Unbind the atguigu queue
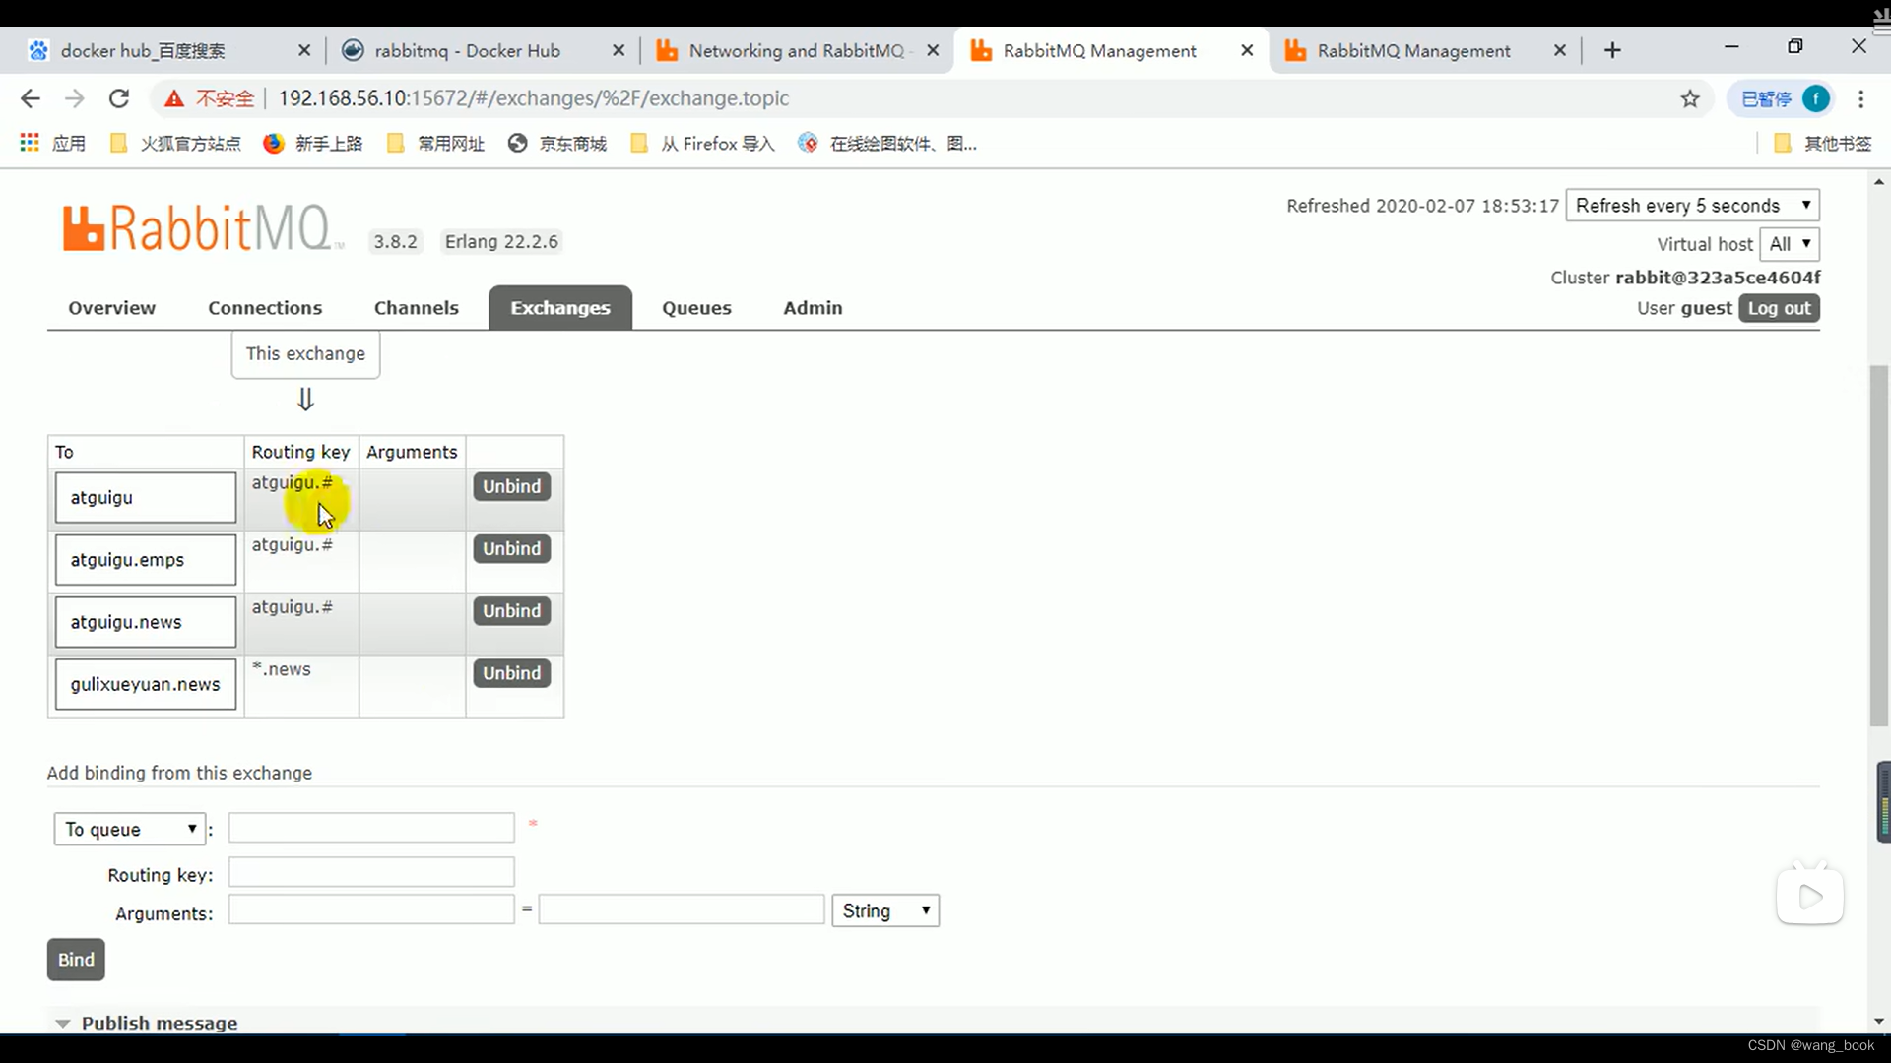 click(511, 486)
